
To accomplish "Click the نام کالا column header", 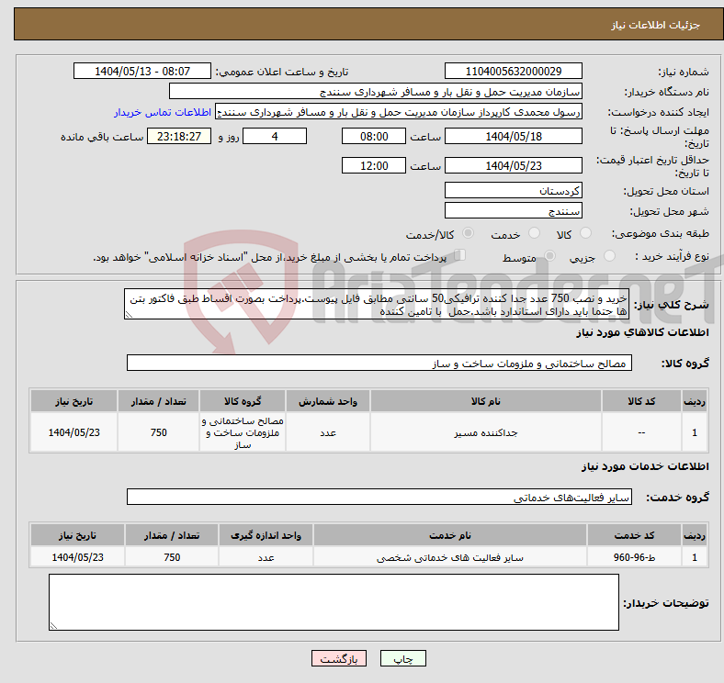I will pos(486,401).
